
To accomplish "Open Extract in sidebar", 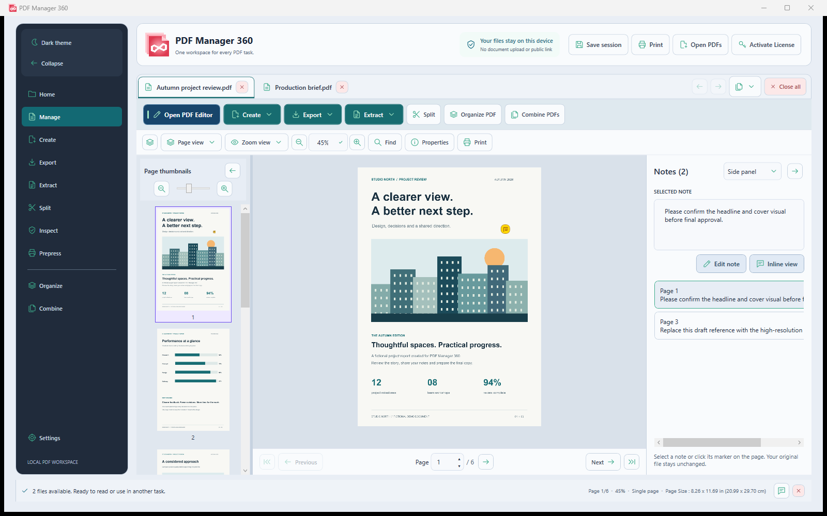I will [72, 185].
